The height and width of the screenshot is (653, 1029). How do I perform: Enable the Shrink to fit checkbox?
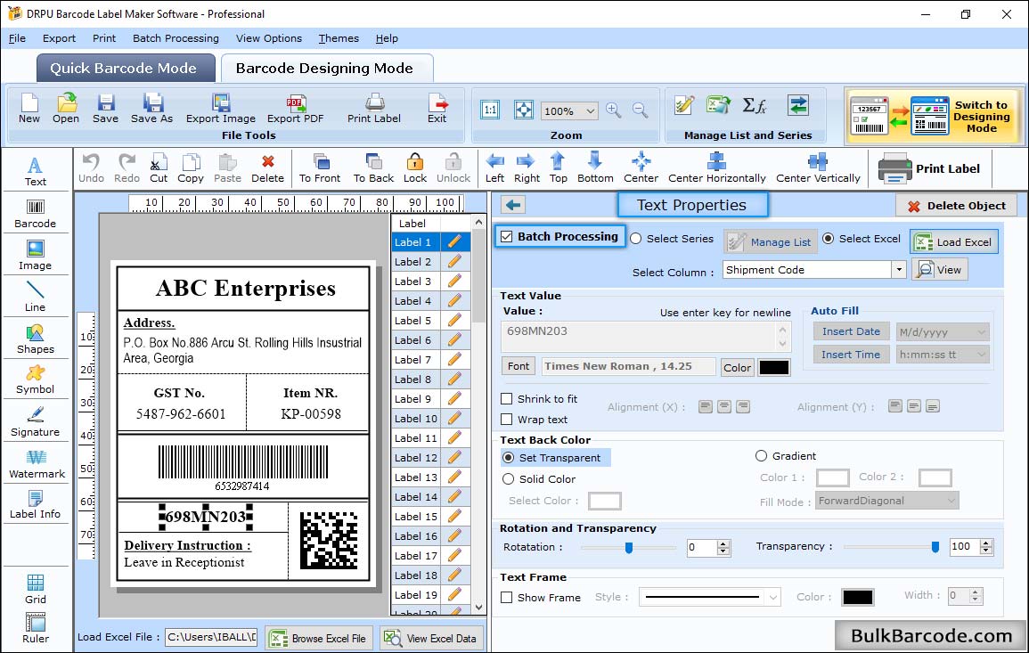pyautogui.click(x=507, y=399)
